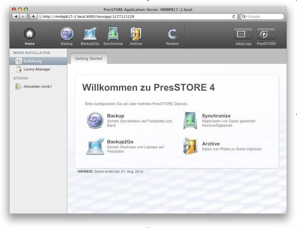
Task: Click the Lizenz-Manager certificate icon
Action: (19, 69)
